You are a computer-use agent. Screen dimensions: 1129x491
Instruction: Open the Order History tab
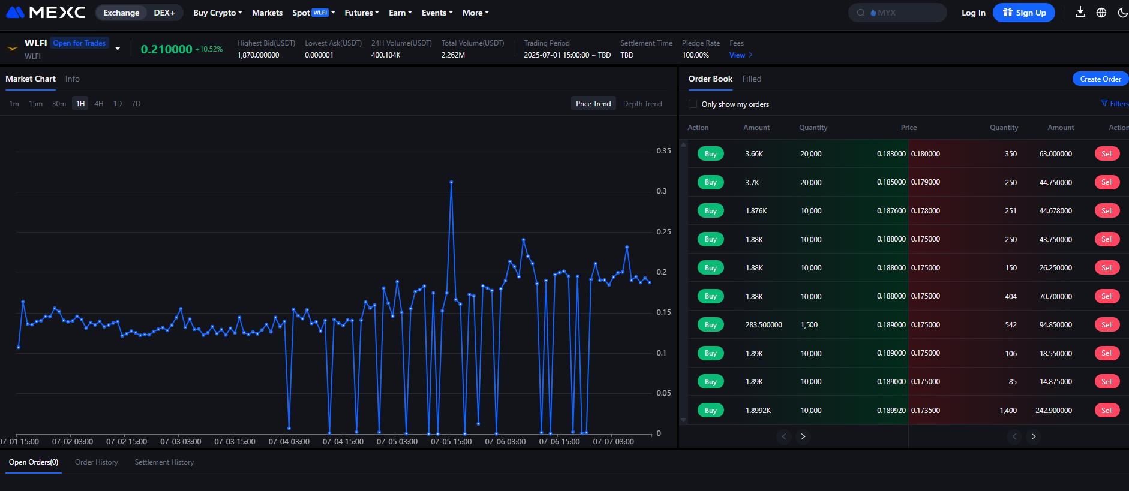(x=97, y=462)
